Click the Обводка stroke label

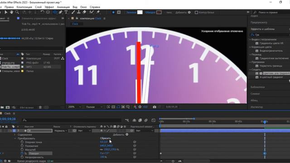(150, 12)
